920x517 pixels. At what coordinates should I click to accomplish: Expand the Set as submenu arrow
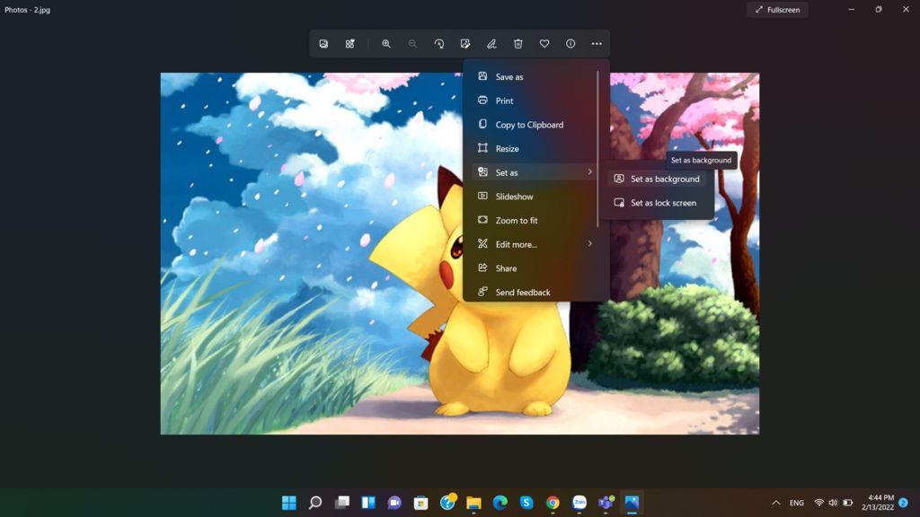[x=589, y=172]
